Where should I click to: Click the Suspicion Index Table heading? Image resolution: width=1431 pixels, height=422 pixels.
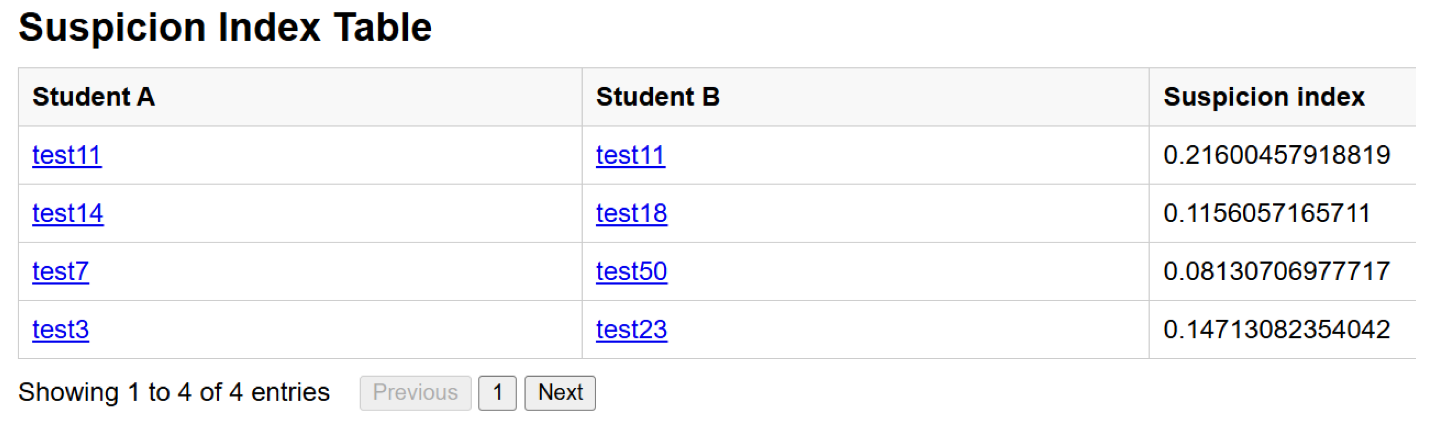pos(225,28)
